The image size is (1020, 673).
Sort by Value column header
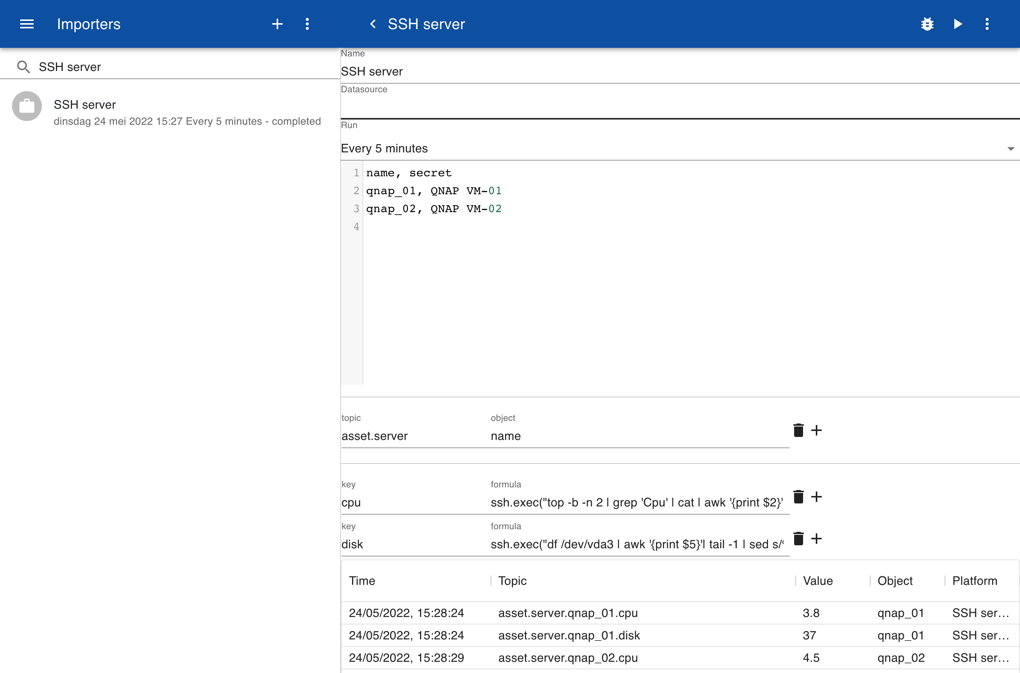[x=818, y=581]
